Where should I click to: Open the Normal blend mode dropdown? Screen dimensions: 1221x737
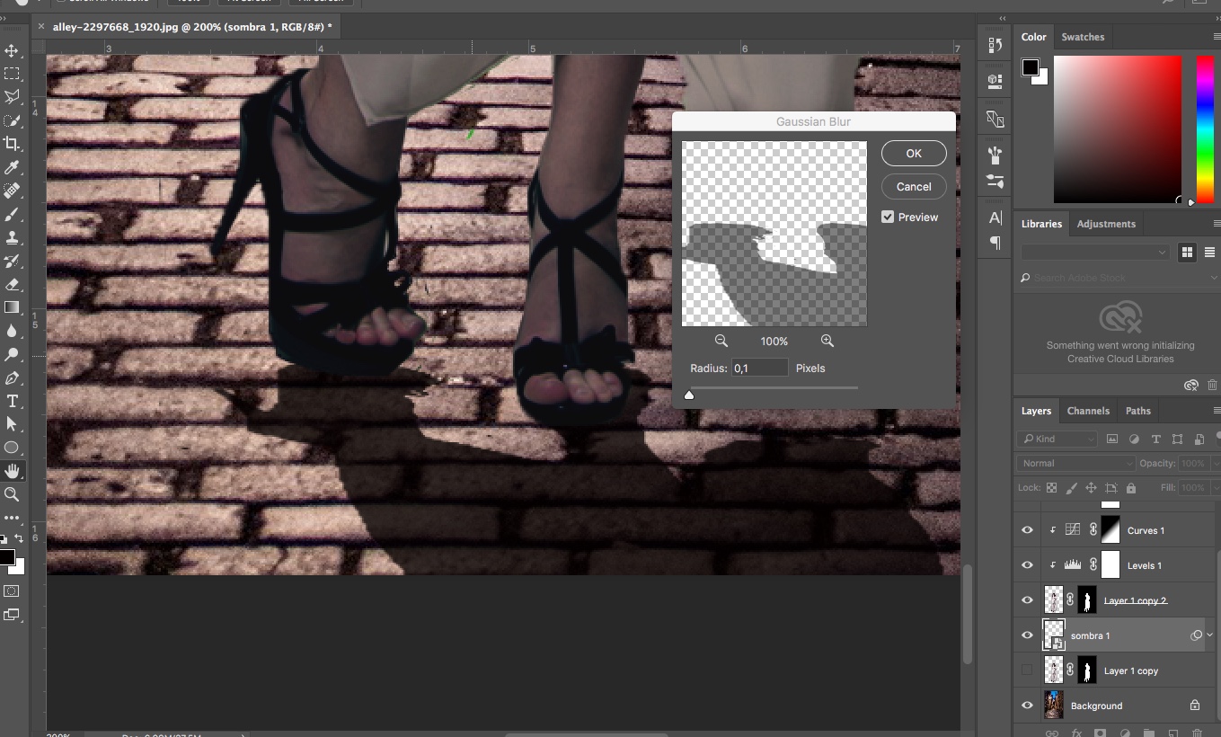(x=1076, y=463)
